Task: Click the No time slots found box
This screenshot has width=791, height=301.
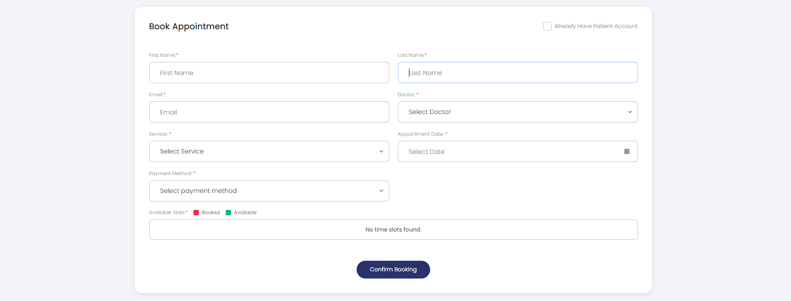Action: click(393, 229)
